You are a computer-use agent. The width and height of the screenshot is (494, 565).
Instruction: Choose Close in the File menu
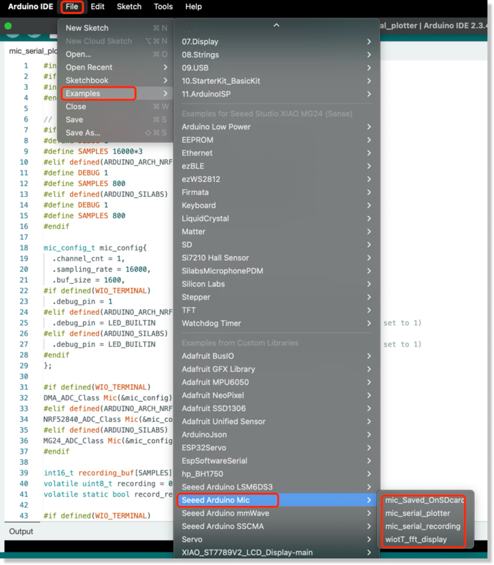[x=115, y=107]
